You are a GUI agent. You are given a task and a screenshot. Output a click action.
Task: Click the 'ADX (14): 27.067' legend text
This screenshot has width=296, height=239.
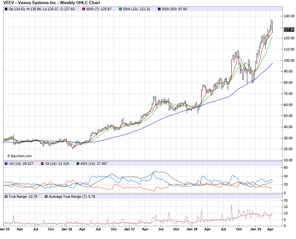click(x=94, y=164)
